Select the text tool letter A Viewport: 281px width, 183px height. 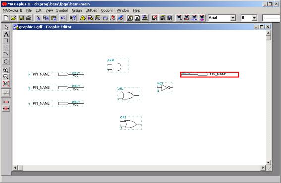6,34
